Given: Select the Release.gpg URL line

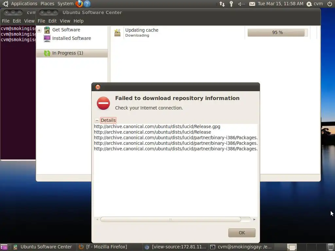Looking at the screenshot, I should (157, 126).
